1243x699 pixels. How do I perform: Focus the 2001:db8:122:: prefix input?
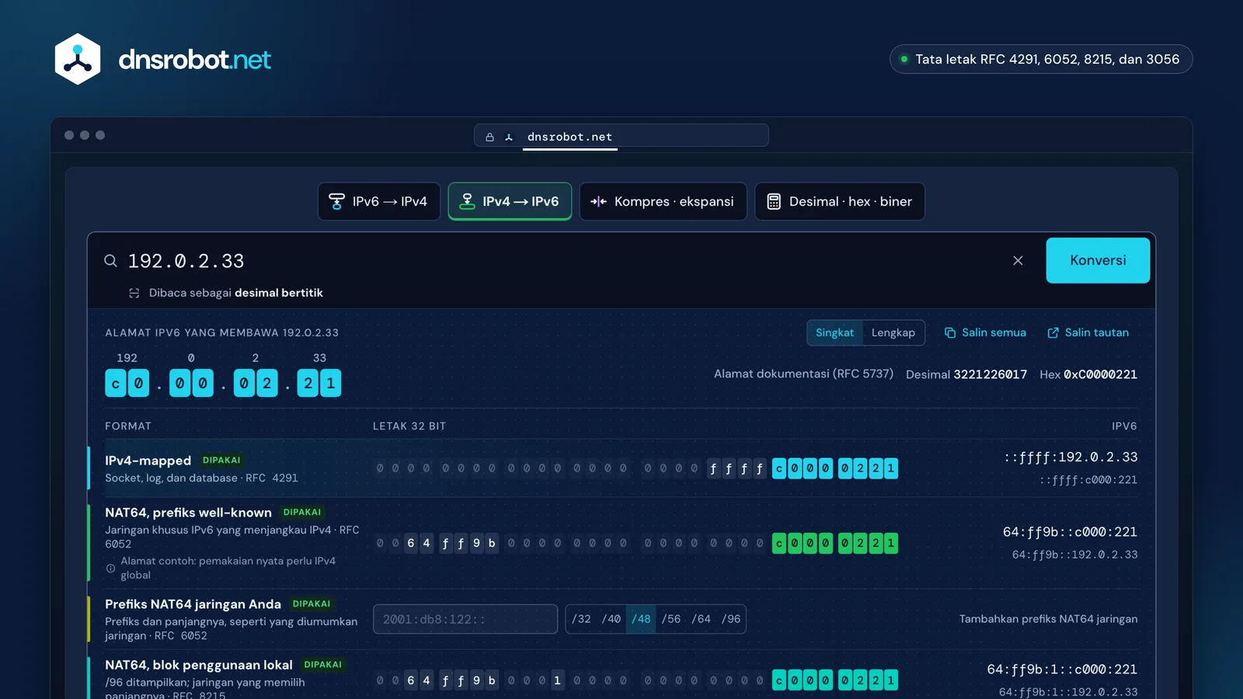pyautogui.click(x=465, y=619)
